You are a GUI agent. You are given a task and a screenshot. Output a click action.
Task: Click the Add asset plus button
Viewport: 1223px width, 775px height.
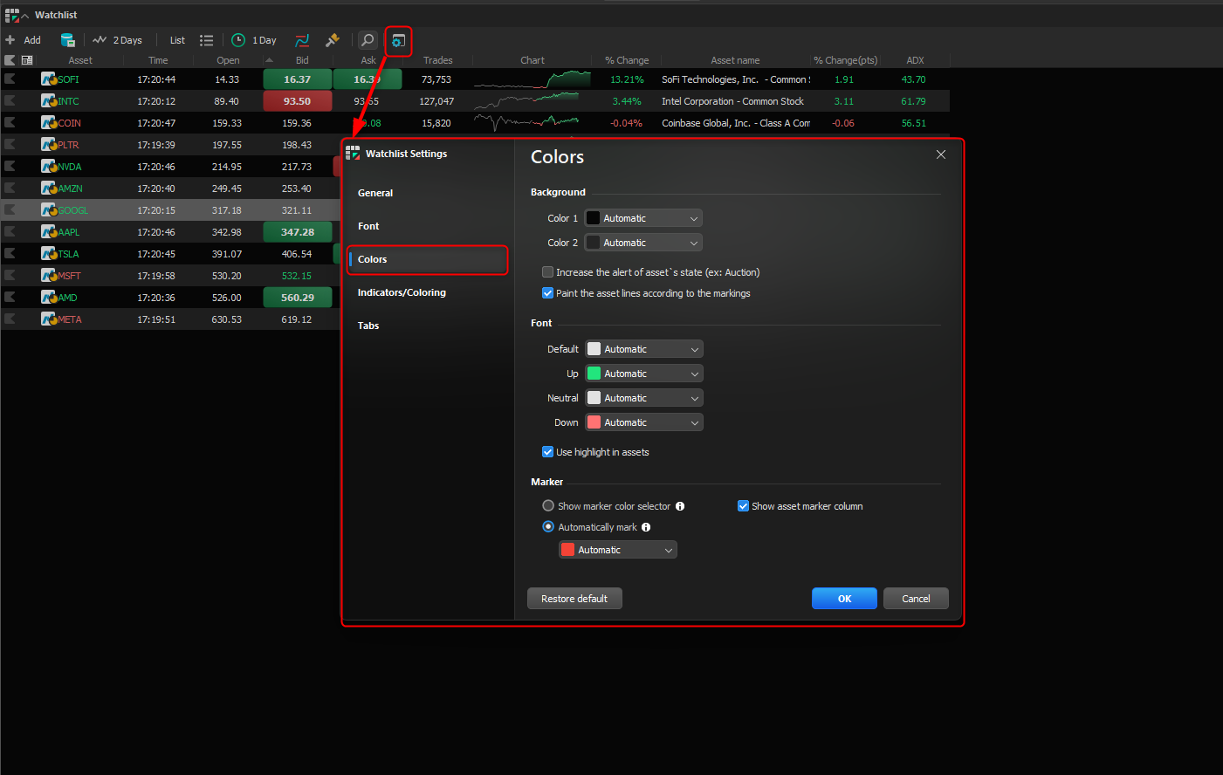(x=10, y=40)
